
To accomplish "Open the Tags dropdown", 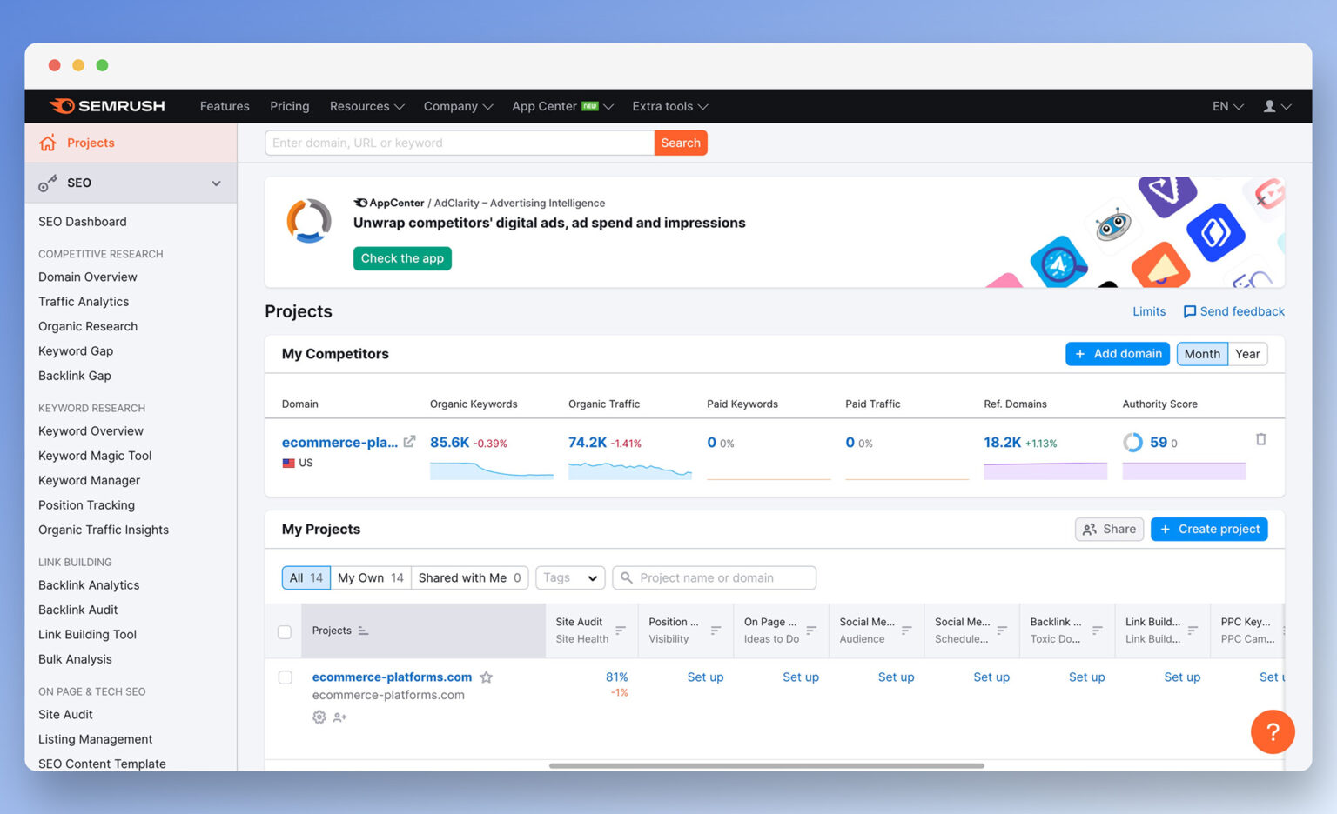I will click(x=569, y=577).
